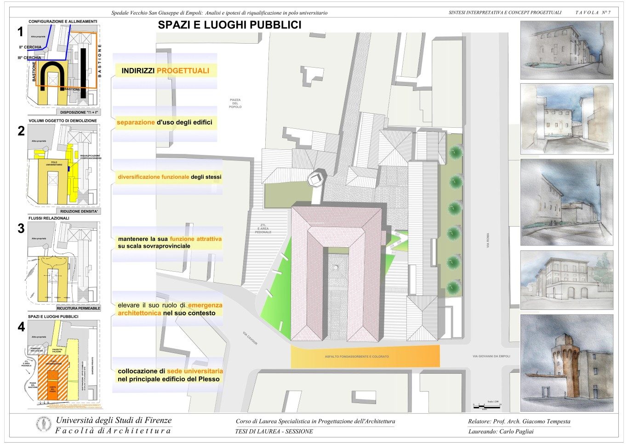Open the sketch of the building with arched doorways
Screen dimensions: 628x444
(567, 280)
